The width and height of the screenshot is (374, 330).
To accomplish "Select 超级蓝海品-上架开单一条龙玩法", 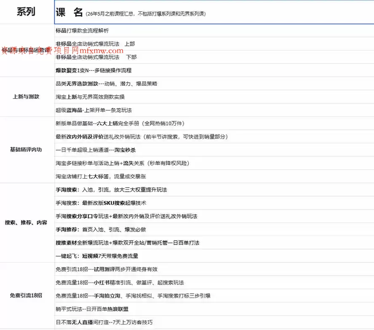I will 214,110.
